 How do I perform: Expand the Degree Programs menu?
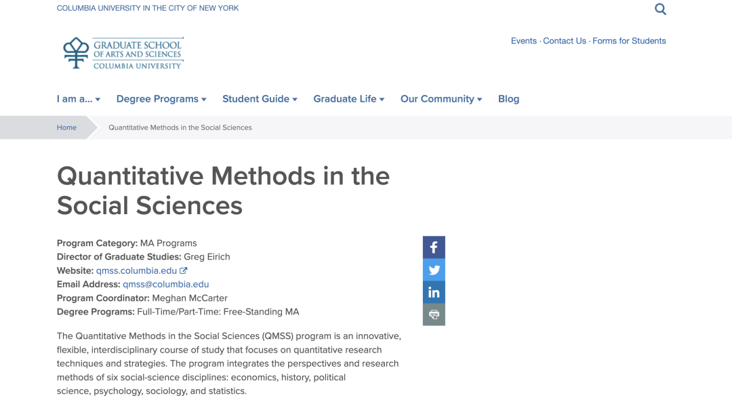(x=161, y=99)
